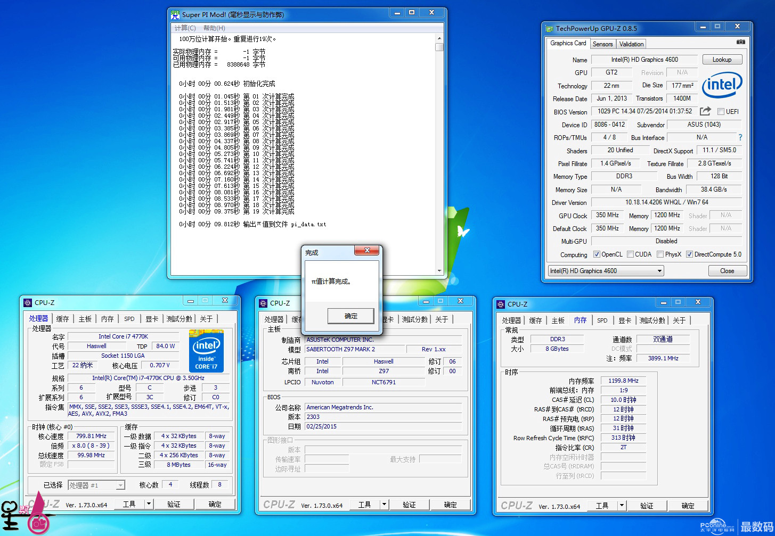Click the GPU name field Intel(R) HD Graphics 4600
The width and height of the screenshot is (775, 536).
(644, 60)
